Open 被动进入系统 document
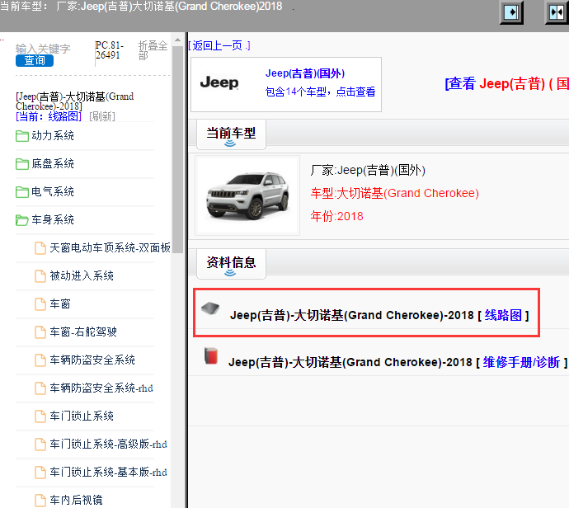This screenshot has width=569, height=508. coord(82,275)
